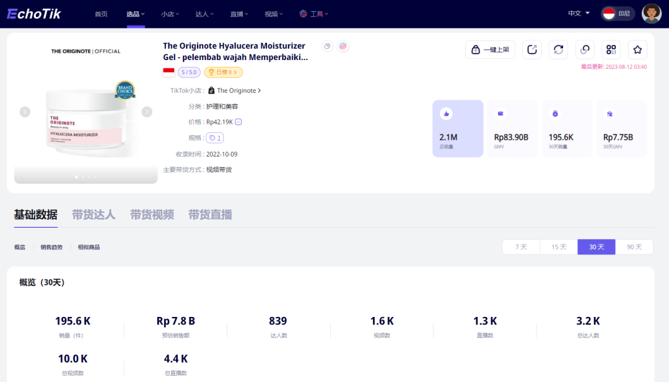Switch to 带货视频 tab

pos(152,214)
